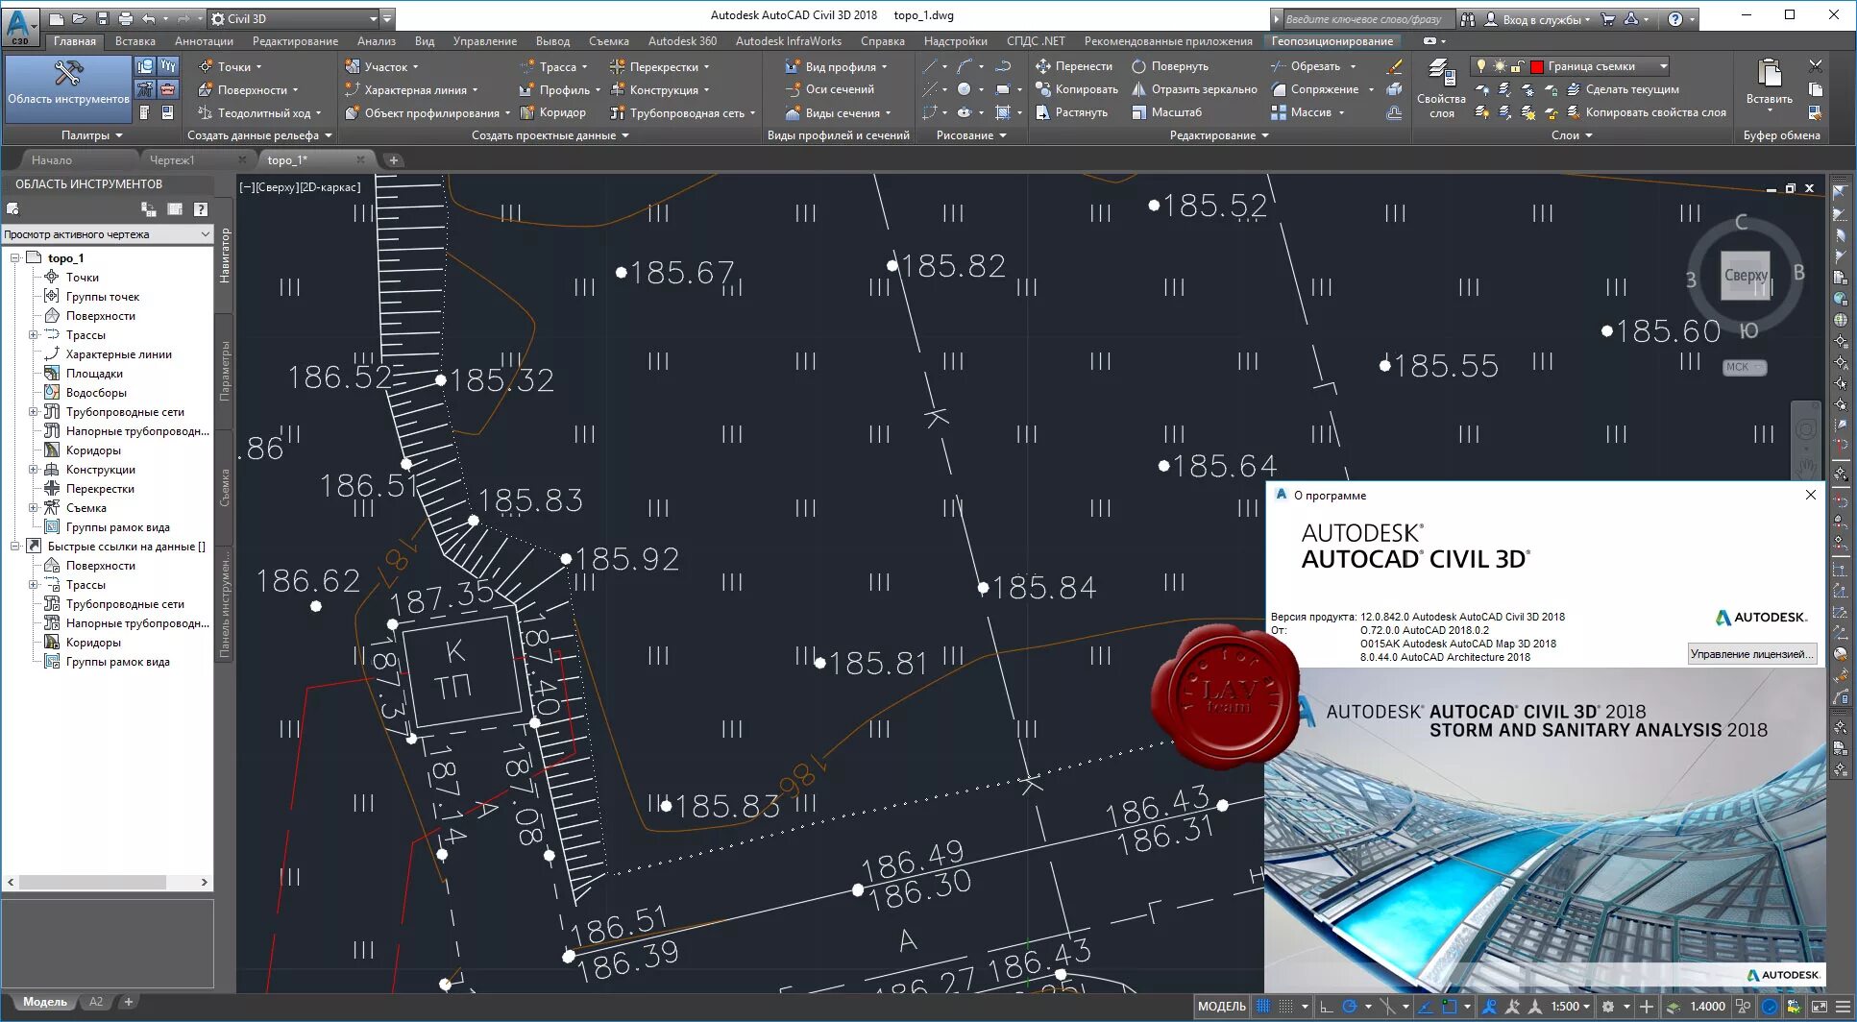Click the red layer color swatch
1857x1022 pixels.
1536,66
